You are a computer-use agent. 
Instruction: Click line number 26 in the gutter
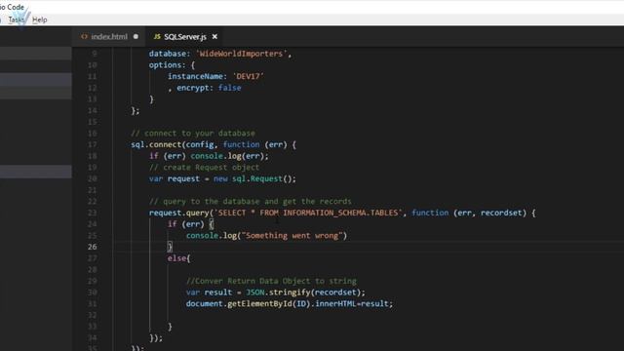click(93, 247)
